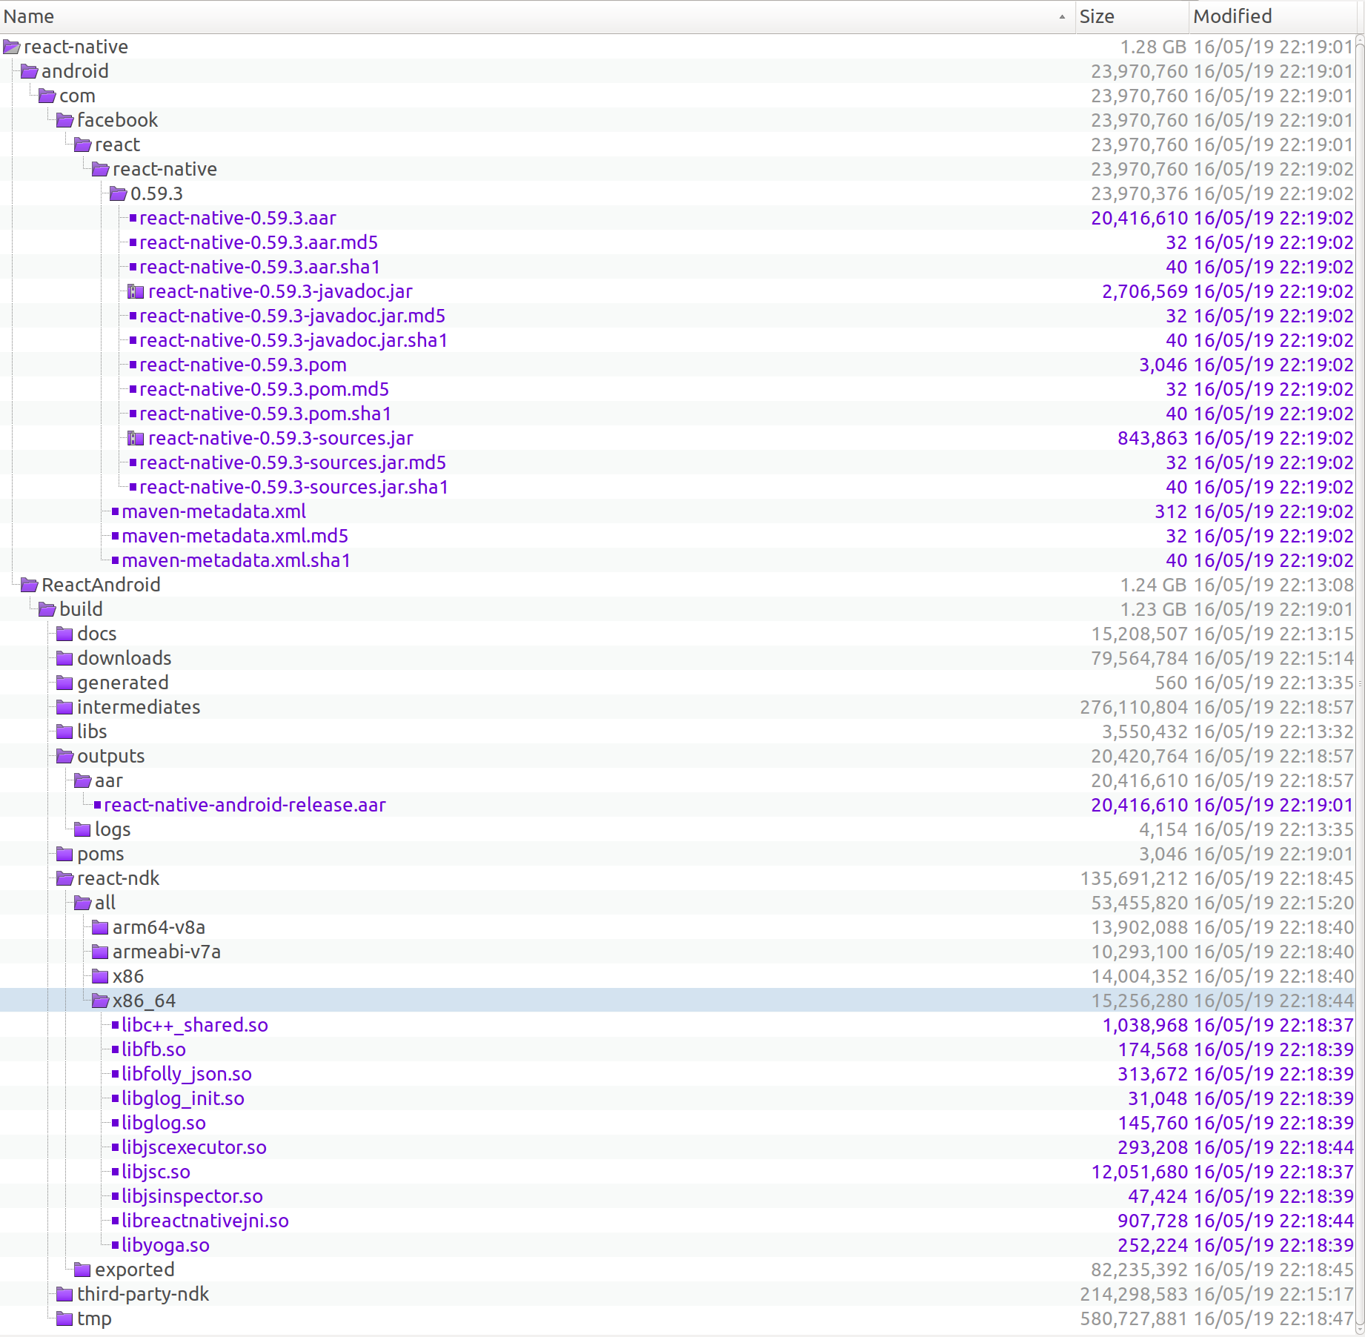The height and width of the screenshot is (1337, 1365).
Task: Click the android folder icon
Action: [29, 72]
